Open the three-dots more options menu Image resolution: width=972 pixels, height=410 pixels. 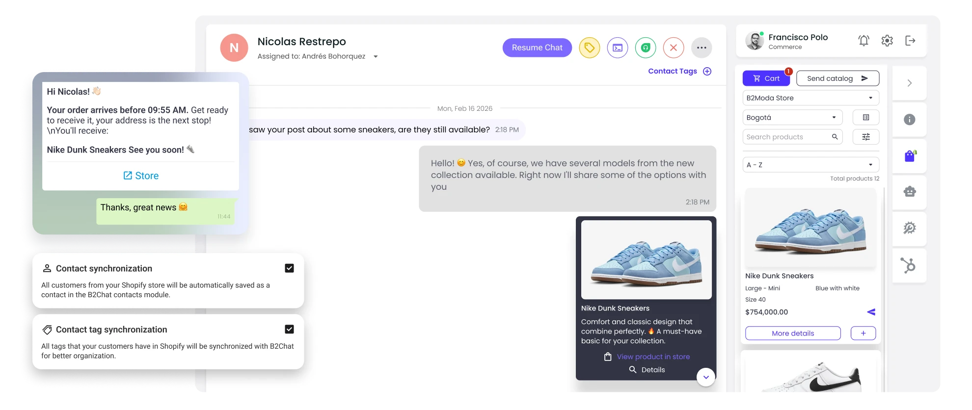coord(702,48)
